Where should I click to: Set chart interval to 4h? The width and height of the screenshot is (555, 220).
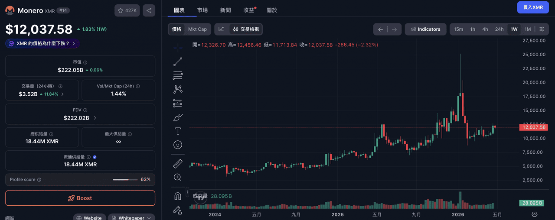click(485, 29)
